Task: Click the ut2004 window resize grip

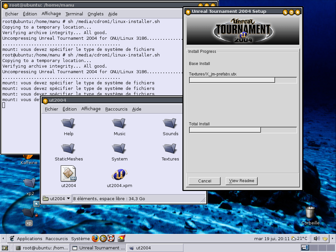Action: click(203, 200)
